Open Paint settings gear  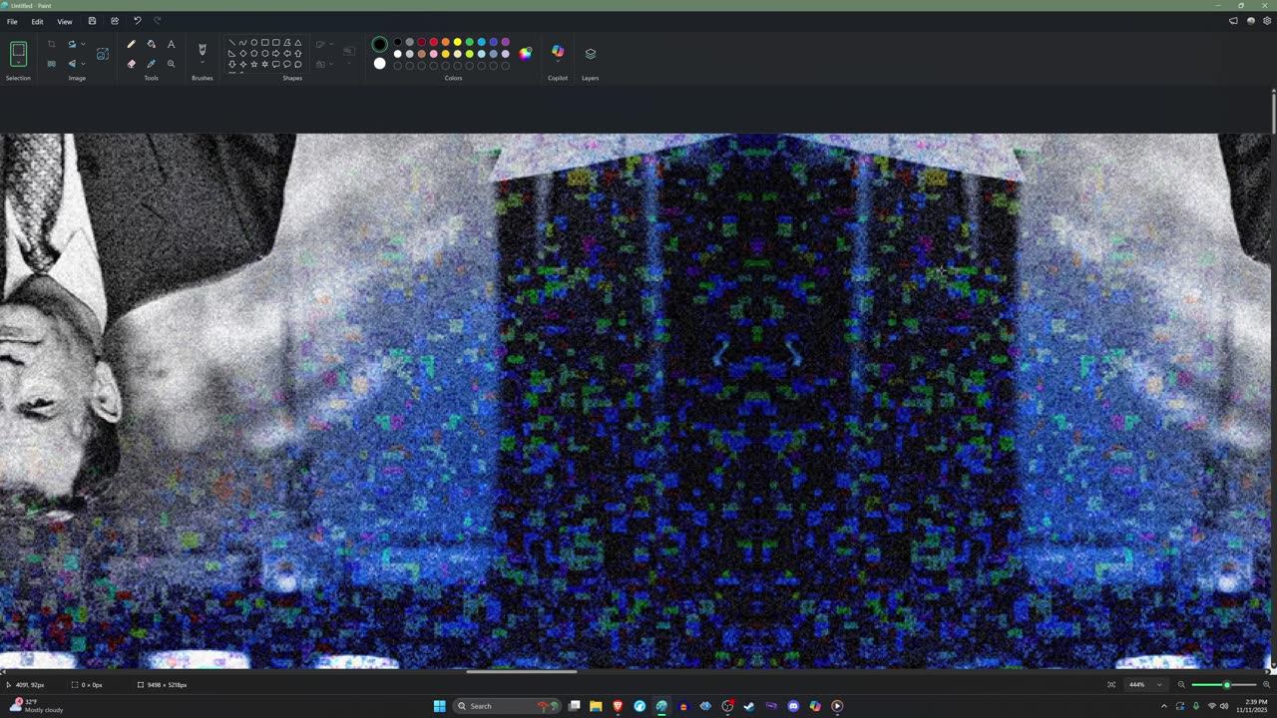(x=1267, y=21)
